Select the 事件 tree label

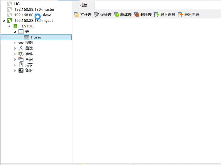[x=29, y=54]
